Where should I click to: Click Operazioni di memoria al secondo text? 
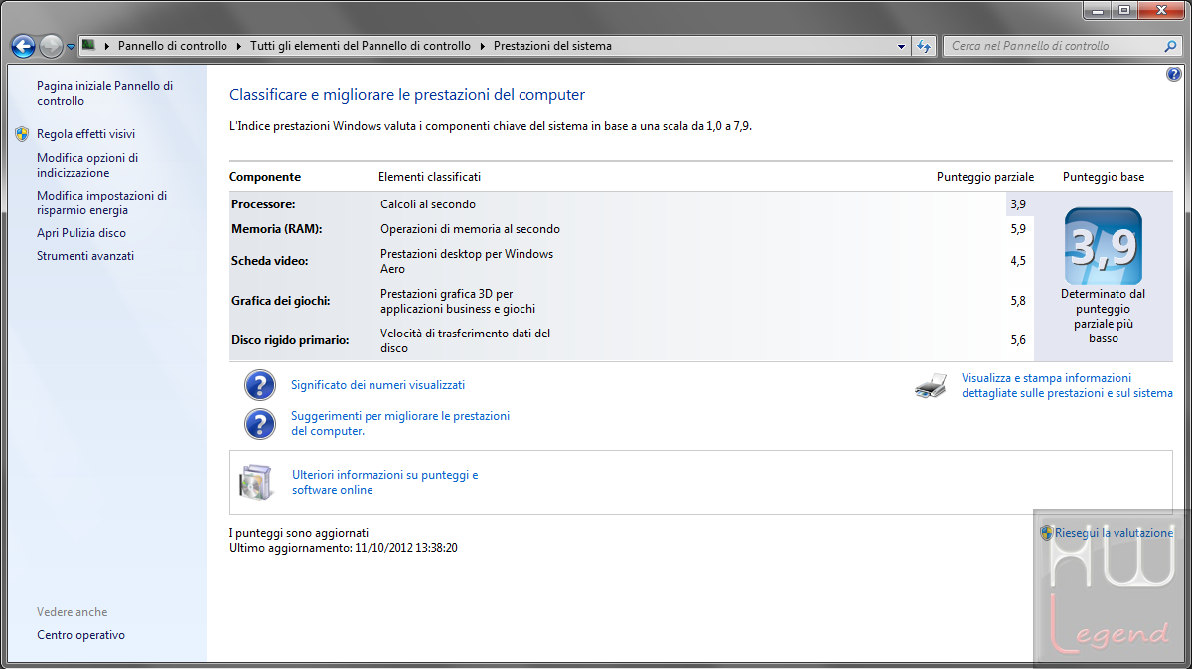[x=470, y=229]
